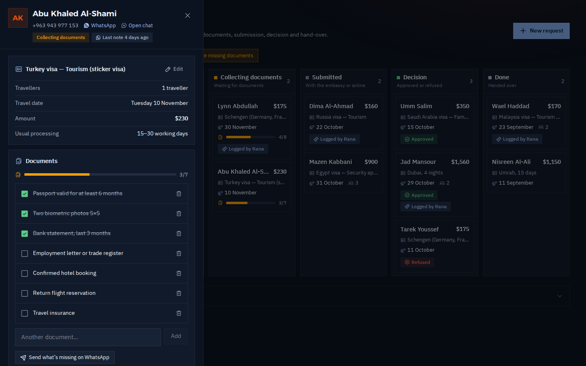Click the Collecting documents column header
This screenshot has height=366, width=586.
[x=252, y=81]
